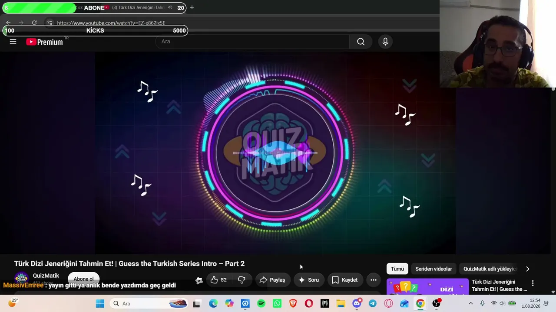Image resolution: width=556 pixels, height=312 pixels.
Task: Open the volume control in system tray
Action: 502,303
